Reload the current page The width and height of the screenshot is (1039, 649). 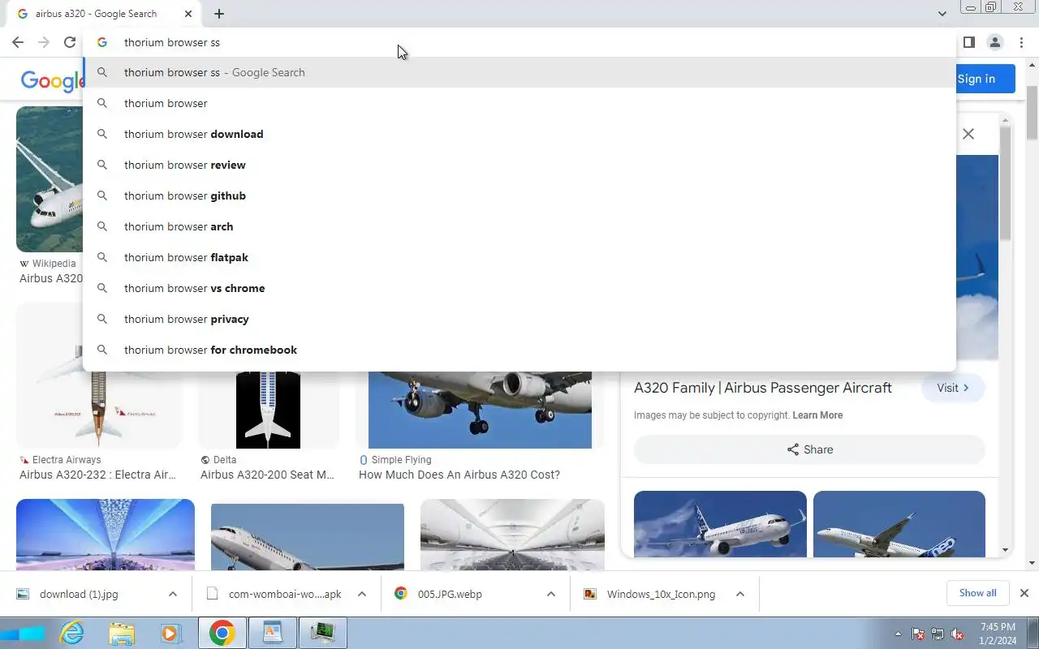point(70,42)
